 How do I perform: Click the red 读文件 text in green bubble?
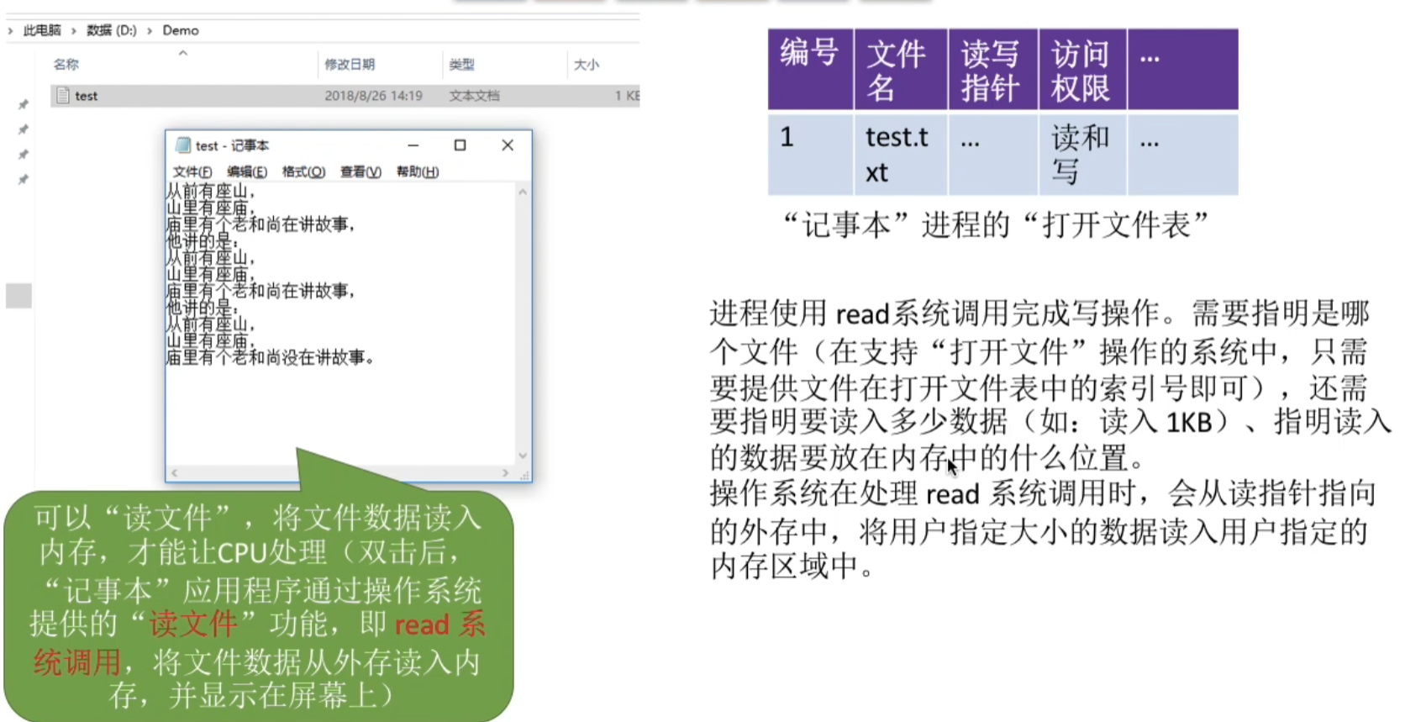[193, 625]
